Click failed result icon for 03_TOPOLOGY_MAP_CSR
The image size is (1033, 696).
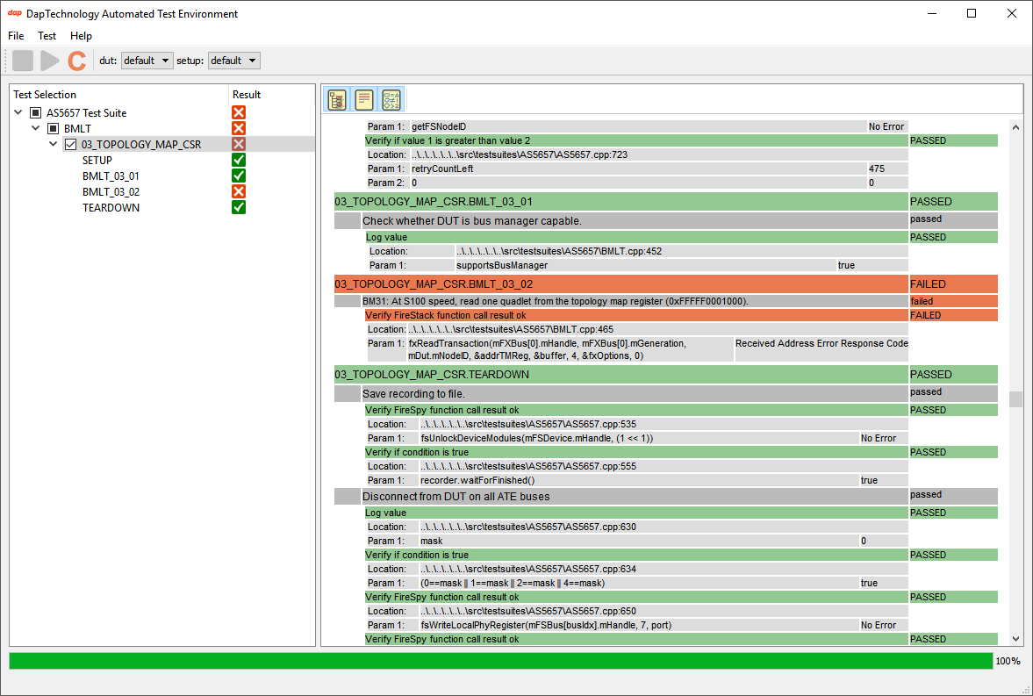tap(239, 144)
